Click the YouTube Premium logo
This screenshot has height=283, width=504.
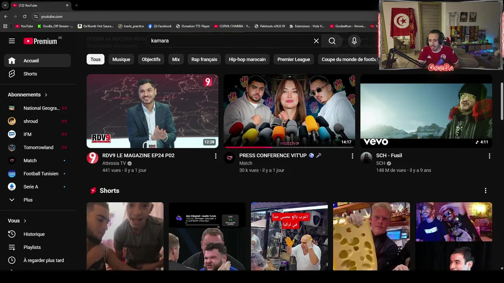40,41
